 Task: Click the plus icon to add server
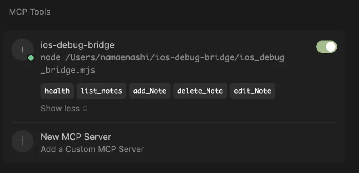pos(22,141)
